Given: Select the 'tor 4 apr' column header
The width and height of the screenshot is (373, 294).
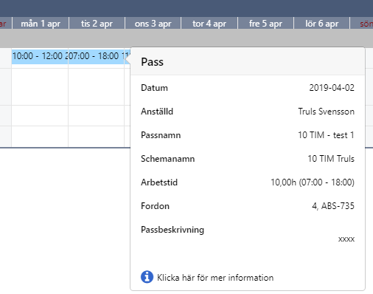Looking at the screenshot, I should tap(209, 24).
